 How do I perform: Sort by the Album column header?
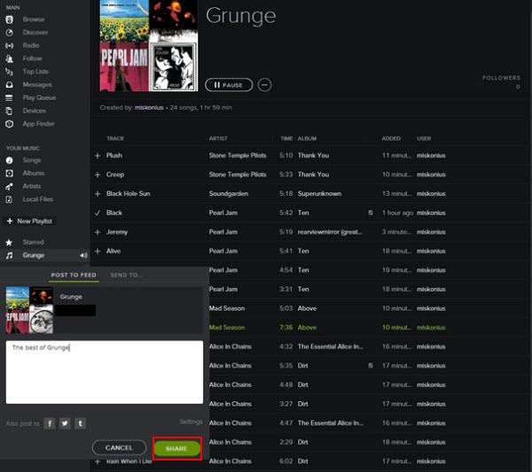[307, 138]
